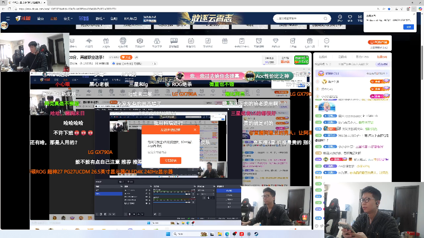The height and width of the screenshot is (238, 424).
Task: Click the two-circles toolbar icon
Action: [x=157, y=41]
